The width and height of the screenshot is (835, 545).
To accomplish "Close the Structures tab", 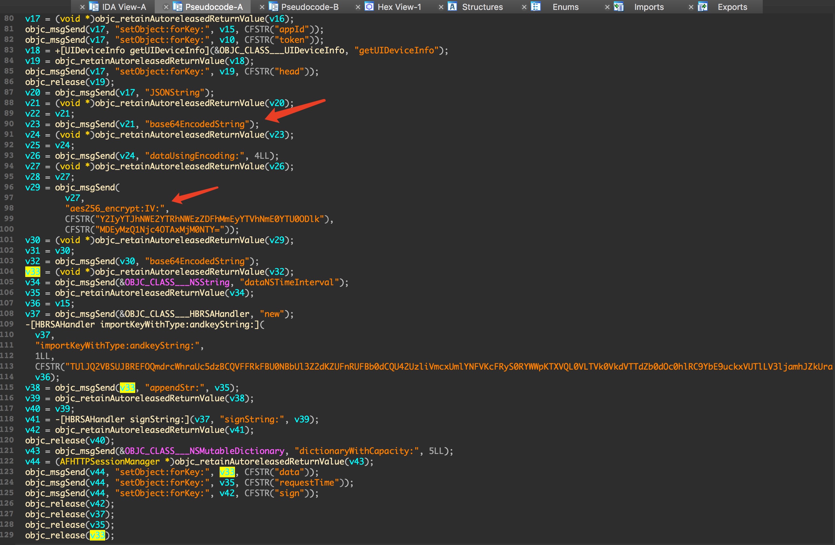I will point(441,7).
